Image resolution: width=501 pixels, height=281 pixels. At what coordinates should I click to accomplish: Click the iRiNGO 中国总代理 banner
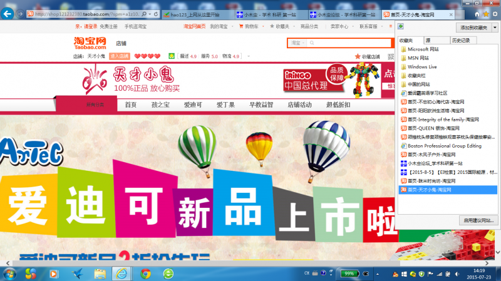(315, 80)
